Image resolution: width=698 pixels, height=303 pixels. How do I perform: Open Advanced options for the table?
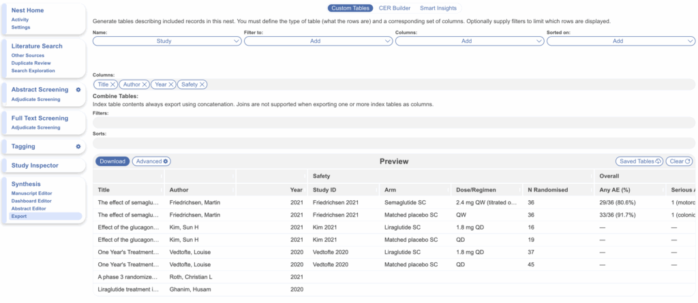pyautogui.click(x=151, y=161)
